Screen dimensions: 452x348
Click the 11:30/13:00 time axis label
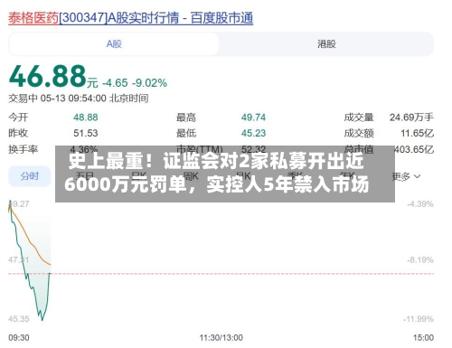point(221,338)
